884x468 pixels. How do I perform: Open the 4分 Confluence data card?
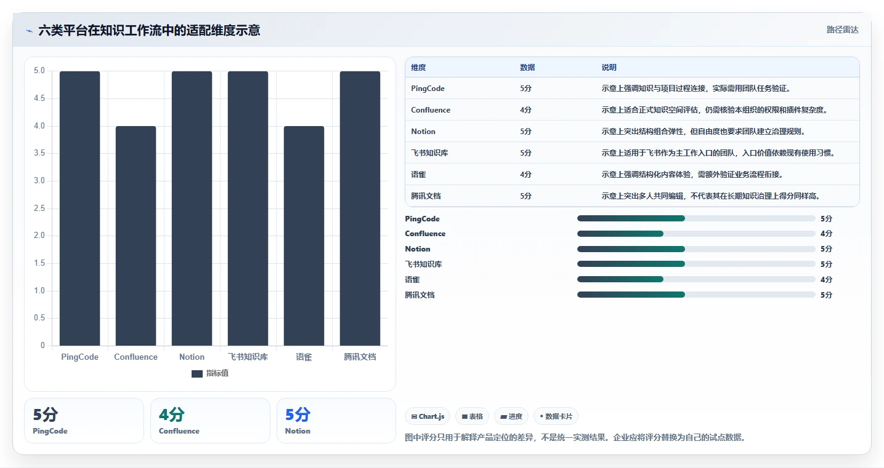(210, 421)
